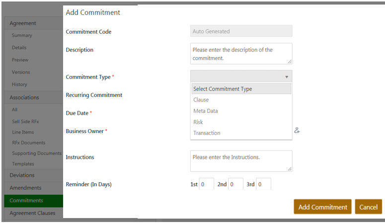This screenshot has height=223, width=385.
Task: Open the Commitment Type dropdown arrow
Action: pyautogui.click(x=287, y=77)
